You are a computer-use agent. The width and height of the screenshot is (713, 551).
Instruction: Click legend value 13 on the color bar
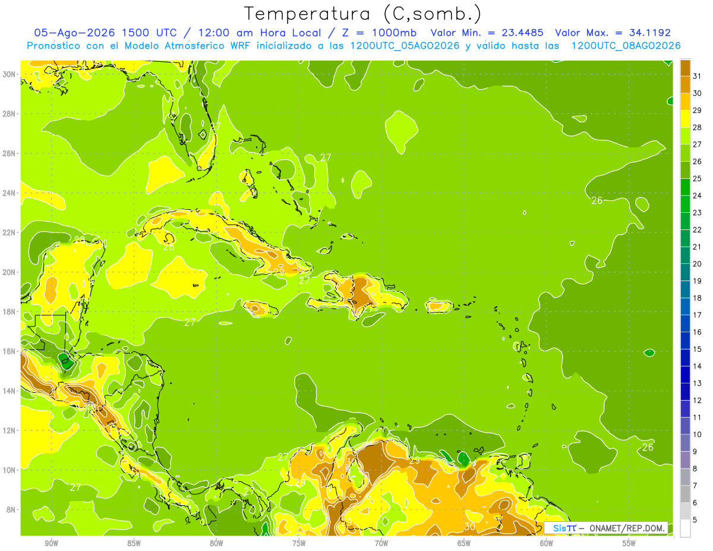click(x=697, y=383)
